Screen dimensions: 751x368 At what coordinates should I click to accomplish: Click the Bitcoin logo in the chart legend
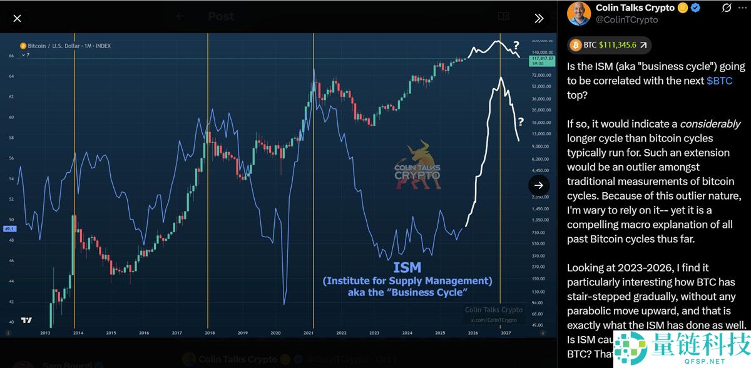tap(23, 46)
